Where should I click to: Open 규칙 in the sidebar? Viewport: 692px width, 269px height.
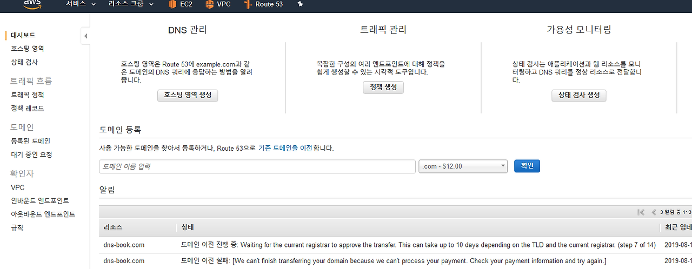[x=17, y=228]
